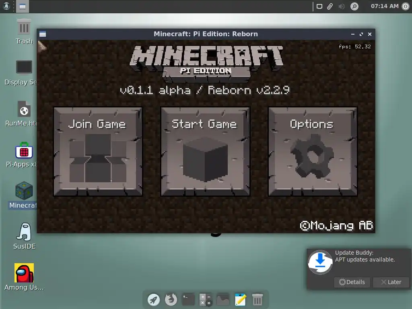Click the Update Buddy download icon
Image resolution: width=412 pixels, height=309 pixels.
tap(320, 262)
